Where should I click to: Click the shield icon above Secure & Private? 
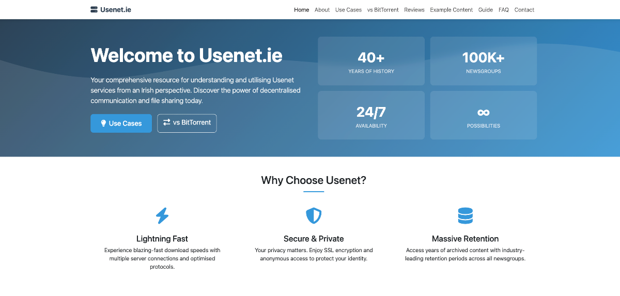pyautogui.click(x=314, y=215)
